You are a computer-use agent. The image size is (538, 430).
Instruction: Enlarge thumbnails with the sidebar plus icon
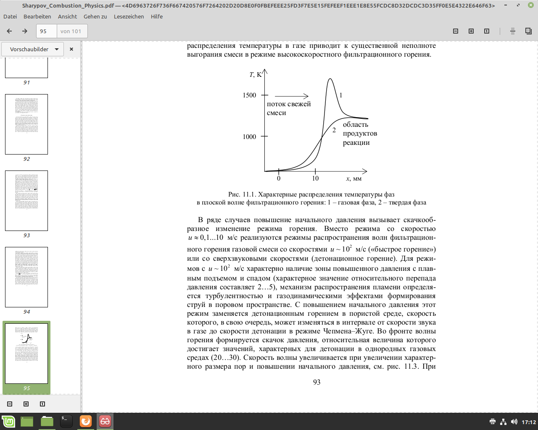[26, 404]
